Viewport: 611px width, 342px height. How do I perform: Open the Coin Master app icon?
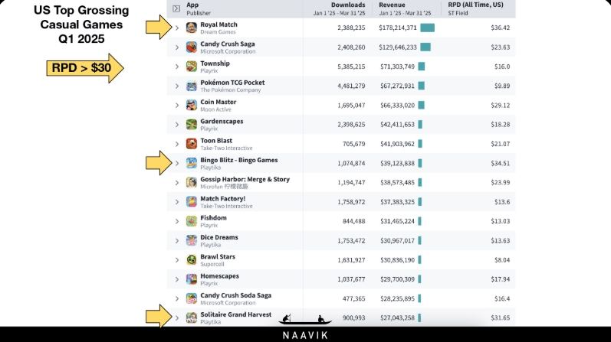point(191,105)
